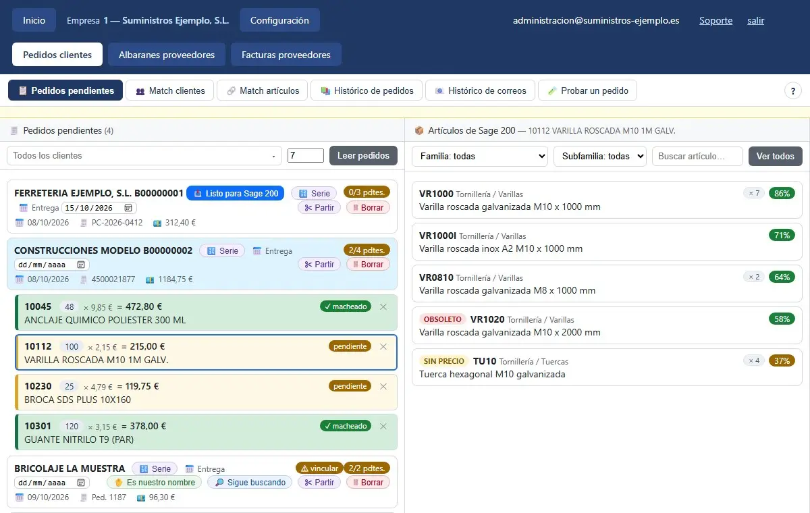Split the Construcciones Modelo order with Partir
810x513 pixels.
(319, 264)
